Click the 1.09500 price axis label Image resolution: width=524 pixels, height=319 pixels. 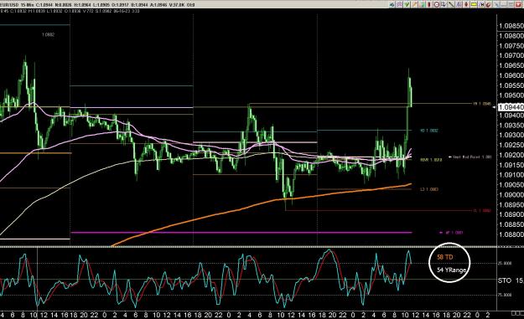(x=511, y=95)
